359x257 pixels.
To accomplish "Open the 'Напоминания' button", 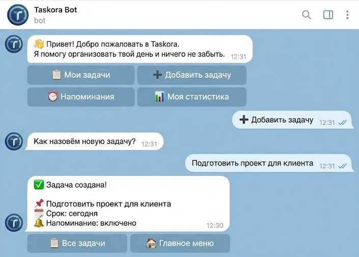I will [81, 97].
